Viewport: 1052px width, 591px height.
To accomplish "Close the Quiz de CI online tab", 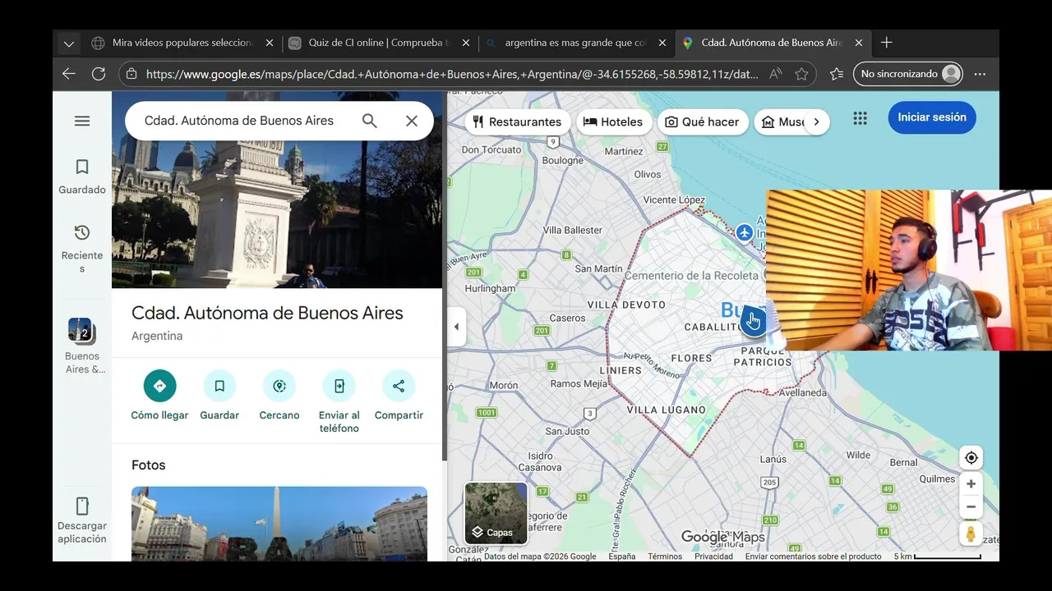I will (466, 43).
